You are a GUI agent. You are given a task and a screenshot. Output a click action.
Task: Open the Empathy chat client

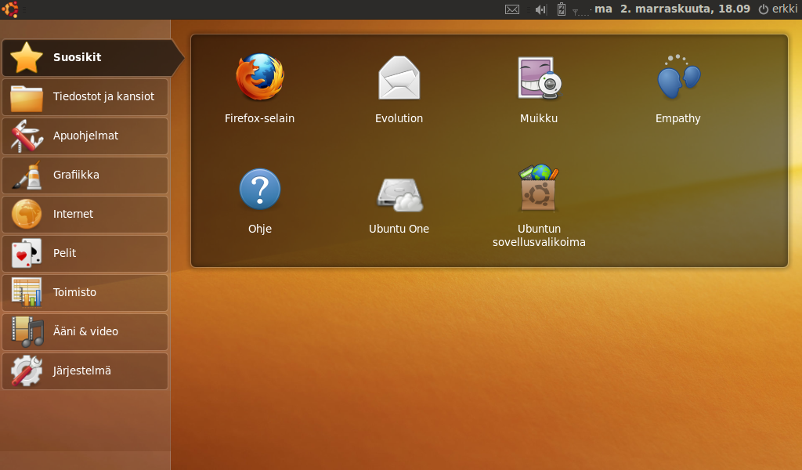click(x=677, y=78)
